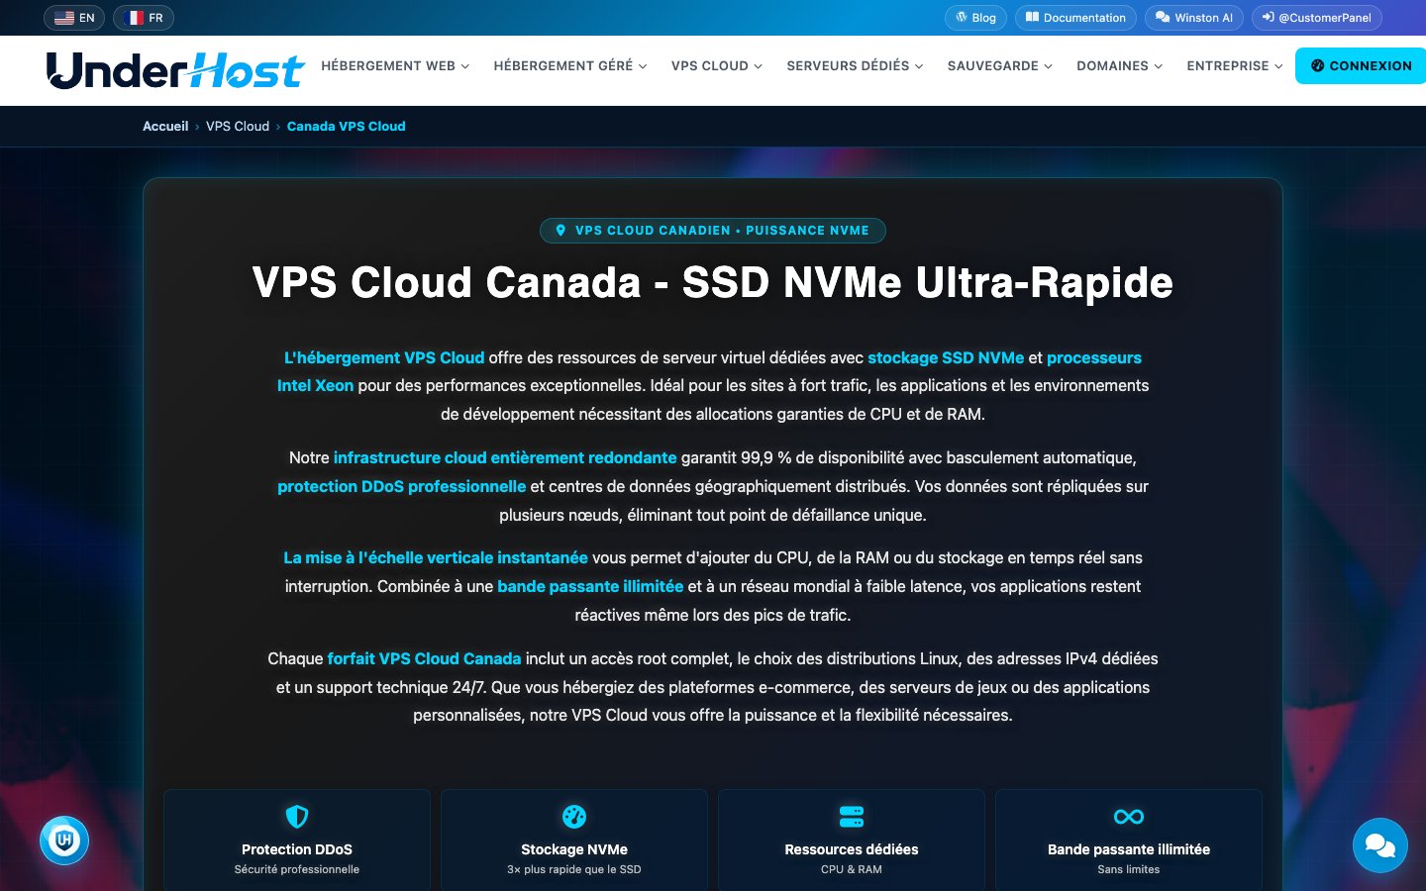Open VPS Cloud breadcrumb link
This screenshot has width=1426, height=891.
[x=238, y=127]
